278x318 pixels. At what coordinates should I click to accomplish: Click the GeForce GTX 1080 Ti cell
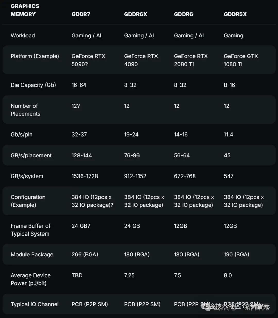tap(241, 60)
